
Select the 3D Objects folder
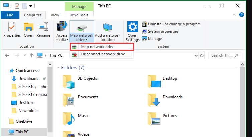click(x=80, y=82)
